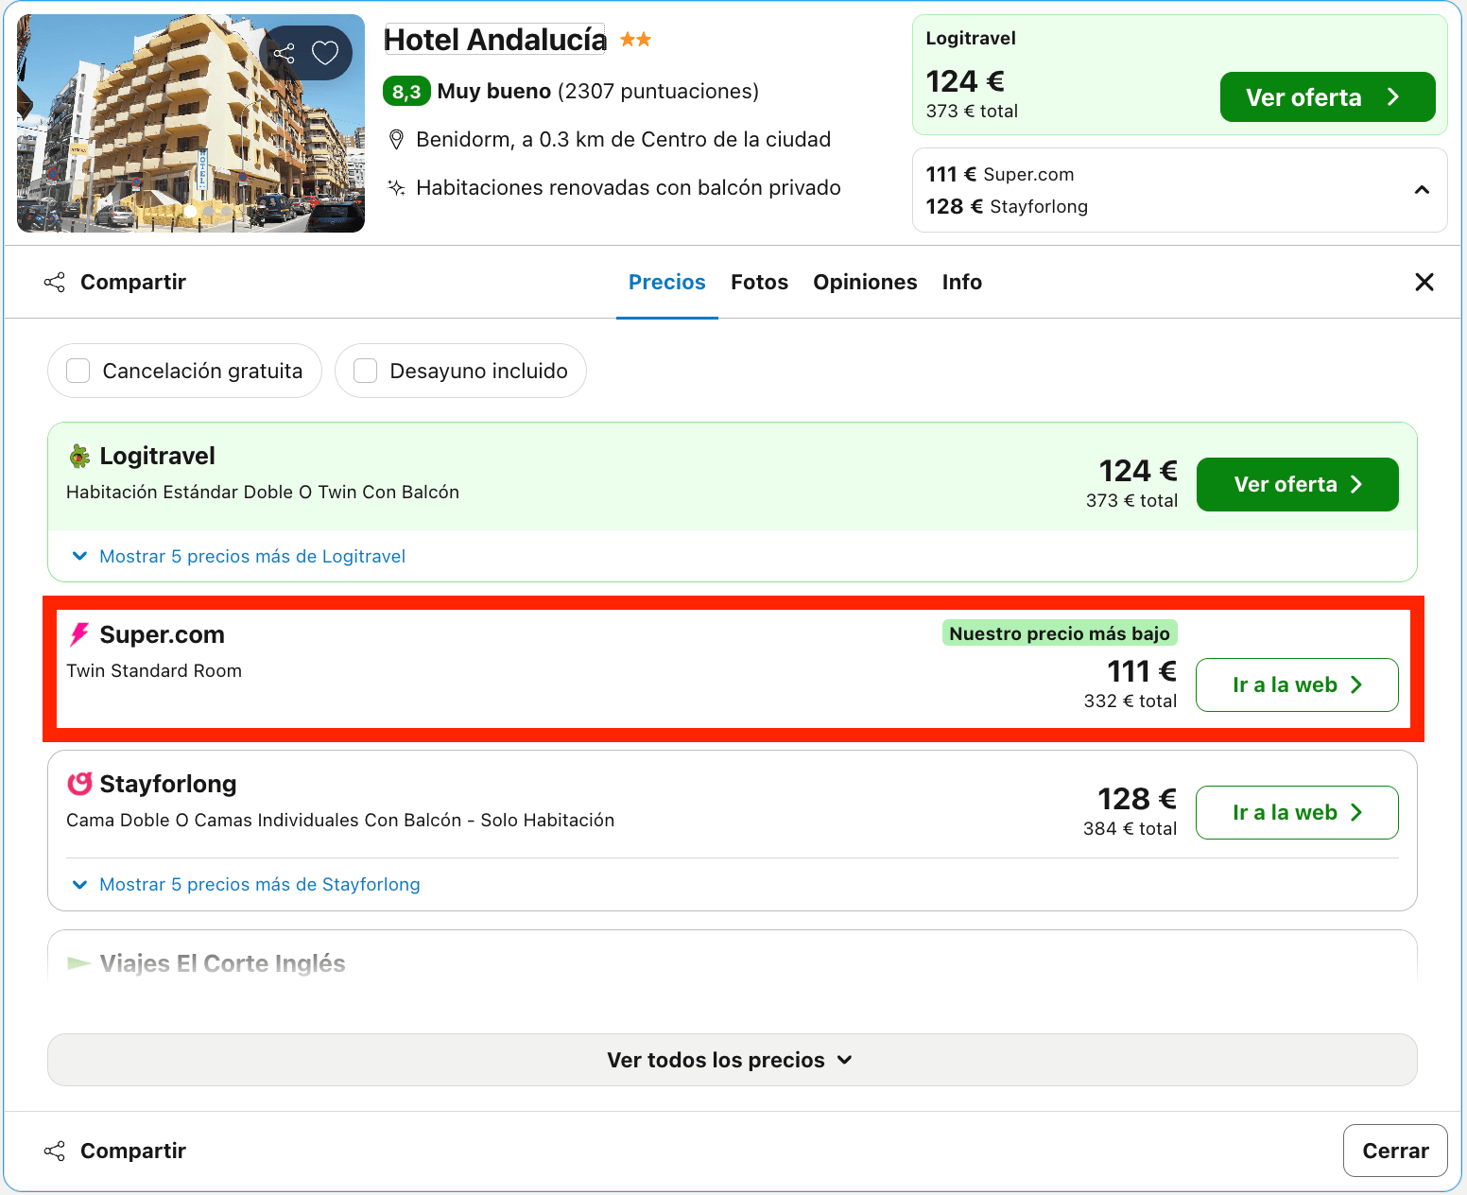Enable Cancelación gratuita filter checkbox
Screen dimensions: 1467x1195
point(78,371)
